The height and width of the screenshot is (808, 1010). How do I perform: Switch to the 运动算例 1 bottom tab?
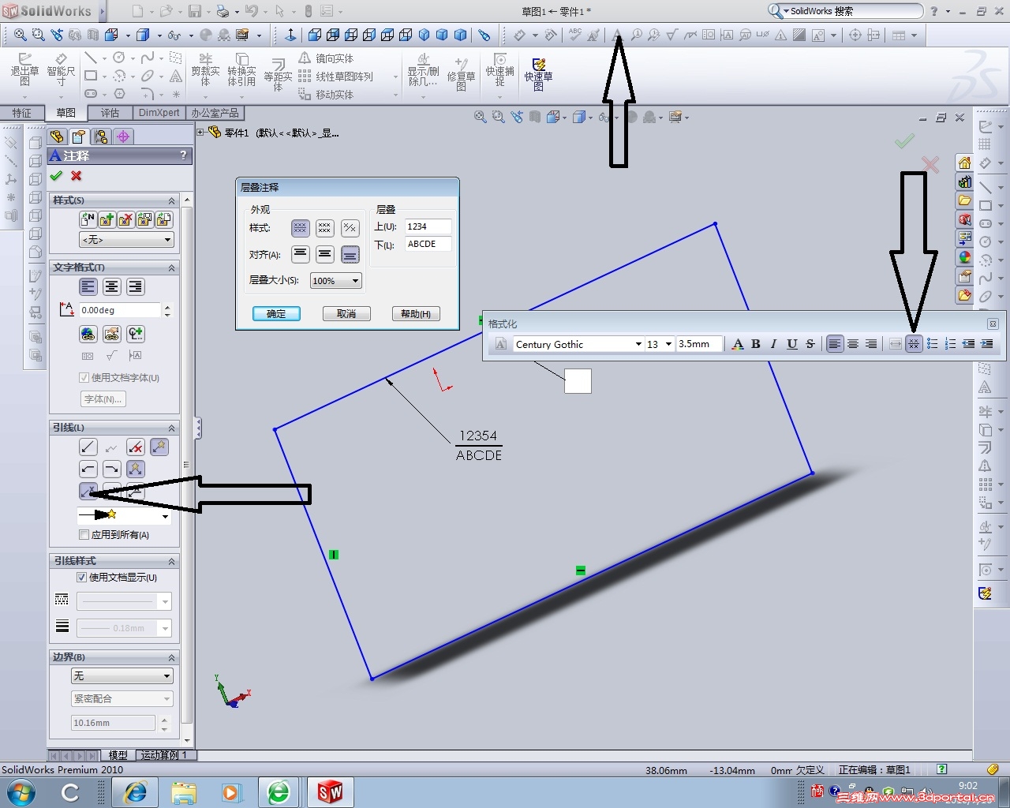(163, 755)
